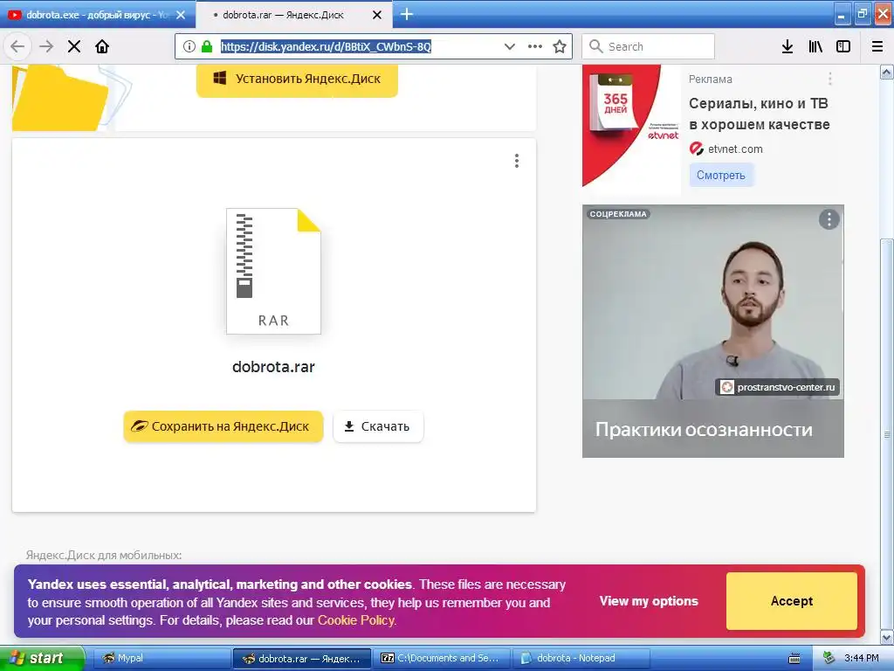The image size is (894, 671).
Task: Open the Downloads toolbar arrow
Action: point(787,47)
